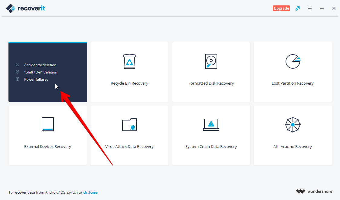Click the arrow bullet beside Shift+Del deletion
This screenshot has width=340, height=200.
pos(18,72)
